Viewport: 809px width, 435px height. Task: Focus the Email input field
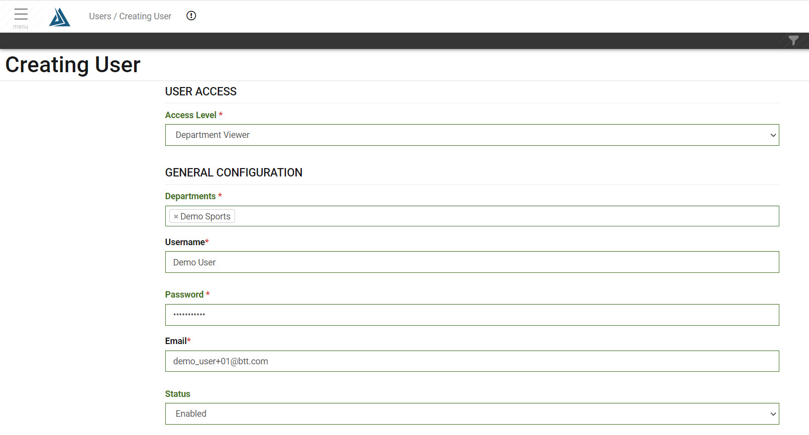point(472,361)
